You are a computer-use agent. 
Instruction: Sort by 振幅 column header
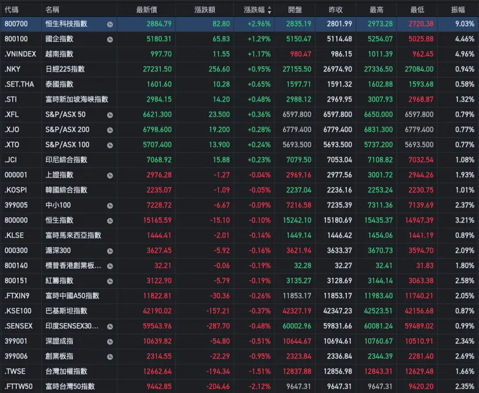pyautogui.click(x=458, y=10)
